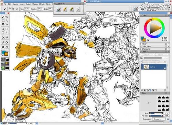Open the layer composite method dropdown
The image size is (172, 125).
pyautogui.click(x=147, y=55)
